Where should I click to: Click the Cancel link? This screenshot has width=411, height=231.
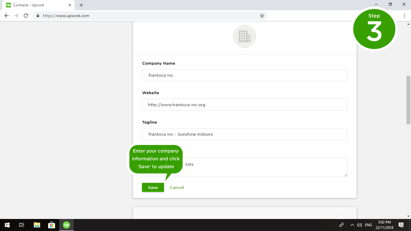tap(177, 187)
